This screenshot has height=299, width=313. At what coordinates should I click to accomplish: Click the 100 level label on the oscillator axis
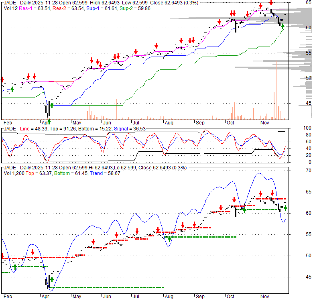click(x=307, y=128)
